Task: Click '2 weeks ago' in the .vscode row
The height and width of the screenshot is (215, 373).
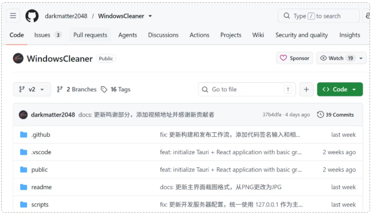Action: (339, 152)
